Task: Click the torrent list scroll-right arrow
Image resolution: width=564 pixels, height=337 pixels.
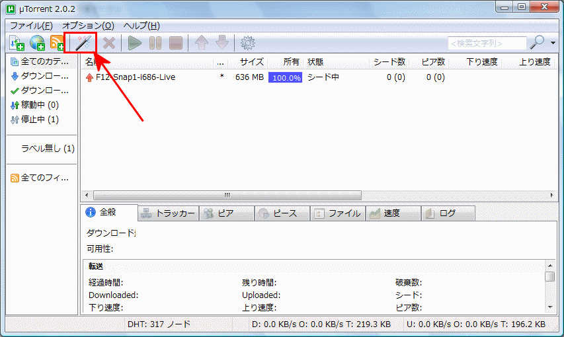Action: point(552,196)
